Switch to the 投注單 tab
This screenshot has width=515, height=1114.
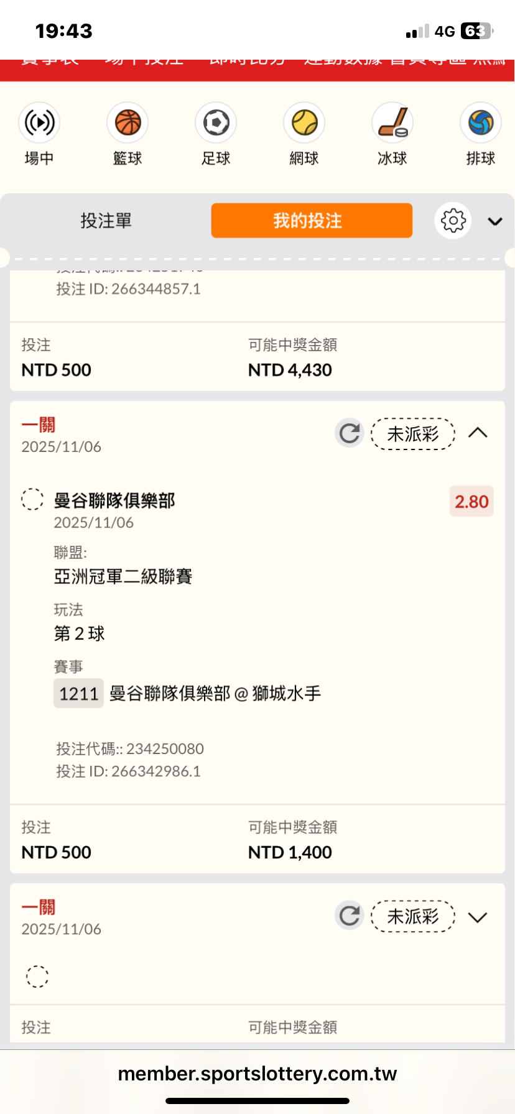coord(106,221)
